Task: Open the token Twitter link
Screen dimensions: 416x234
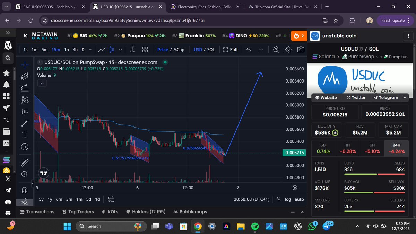Action: point(356,98)
